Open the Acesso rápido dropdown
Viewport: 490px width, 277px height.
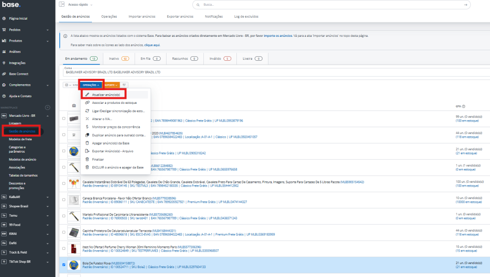coord(80,5)
